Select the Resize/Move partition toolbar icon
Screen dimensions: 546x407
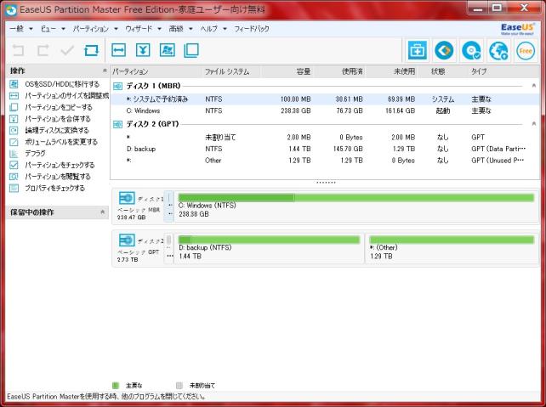pos(119,50)
